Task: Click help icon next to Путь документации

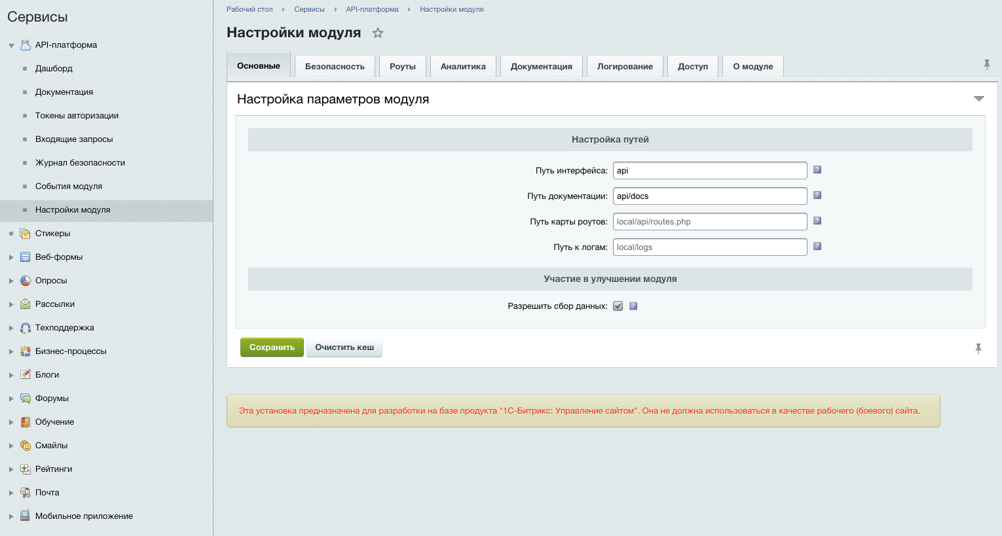Action: tap(817, 196)
